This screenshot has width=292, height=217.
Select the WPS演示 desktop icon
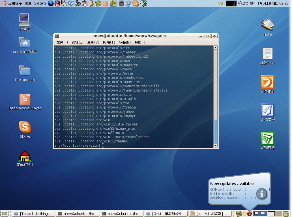268,84
